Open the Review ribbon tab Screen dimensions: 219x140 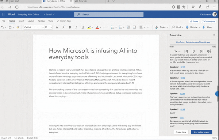pos(41,21)
